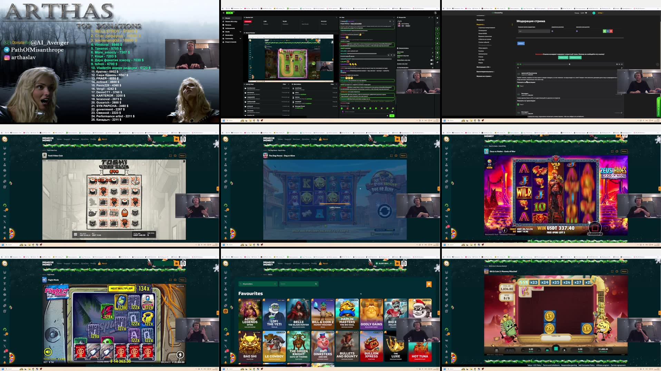Enable Emote-only chat in the Kick dashboard
This screenshot has width=661, height=371.
[432, 64]
